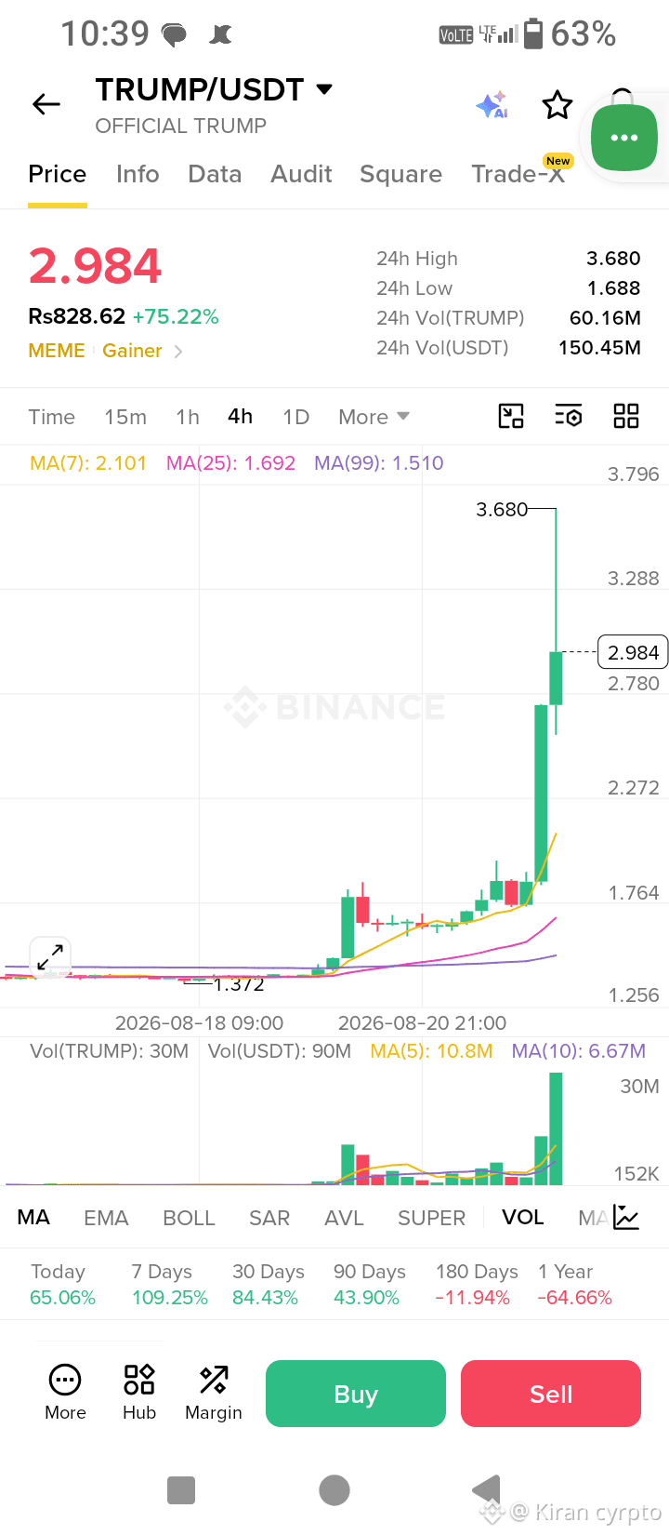
Task: Tap the Android recent apps square
Action: click(181, 1490)
